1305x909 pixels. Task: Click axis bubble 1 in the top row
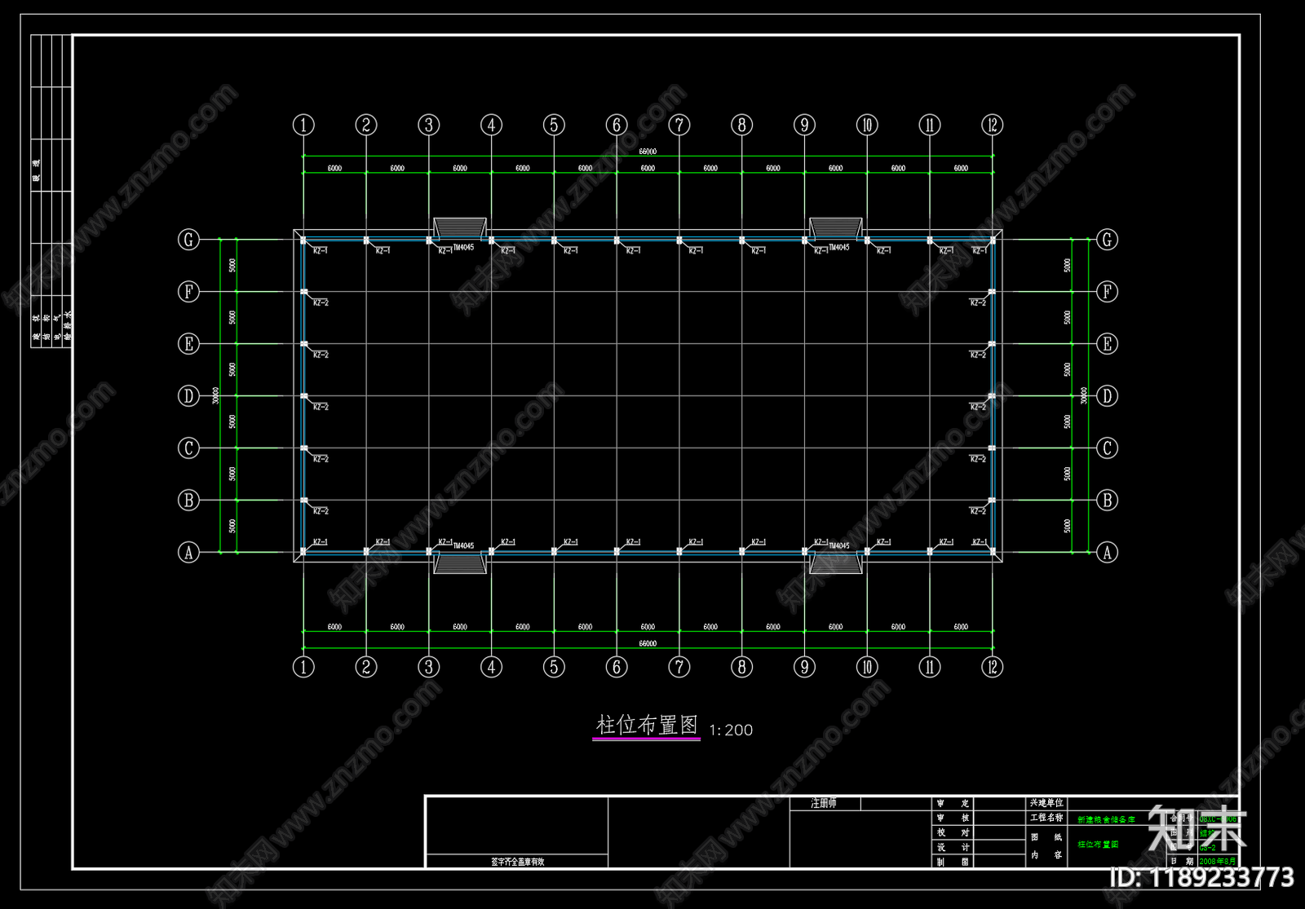point(303,125)
